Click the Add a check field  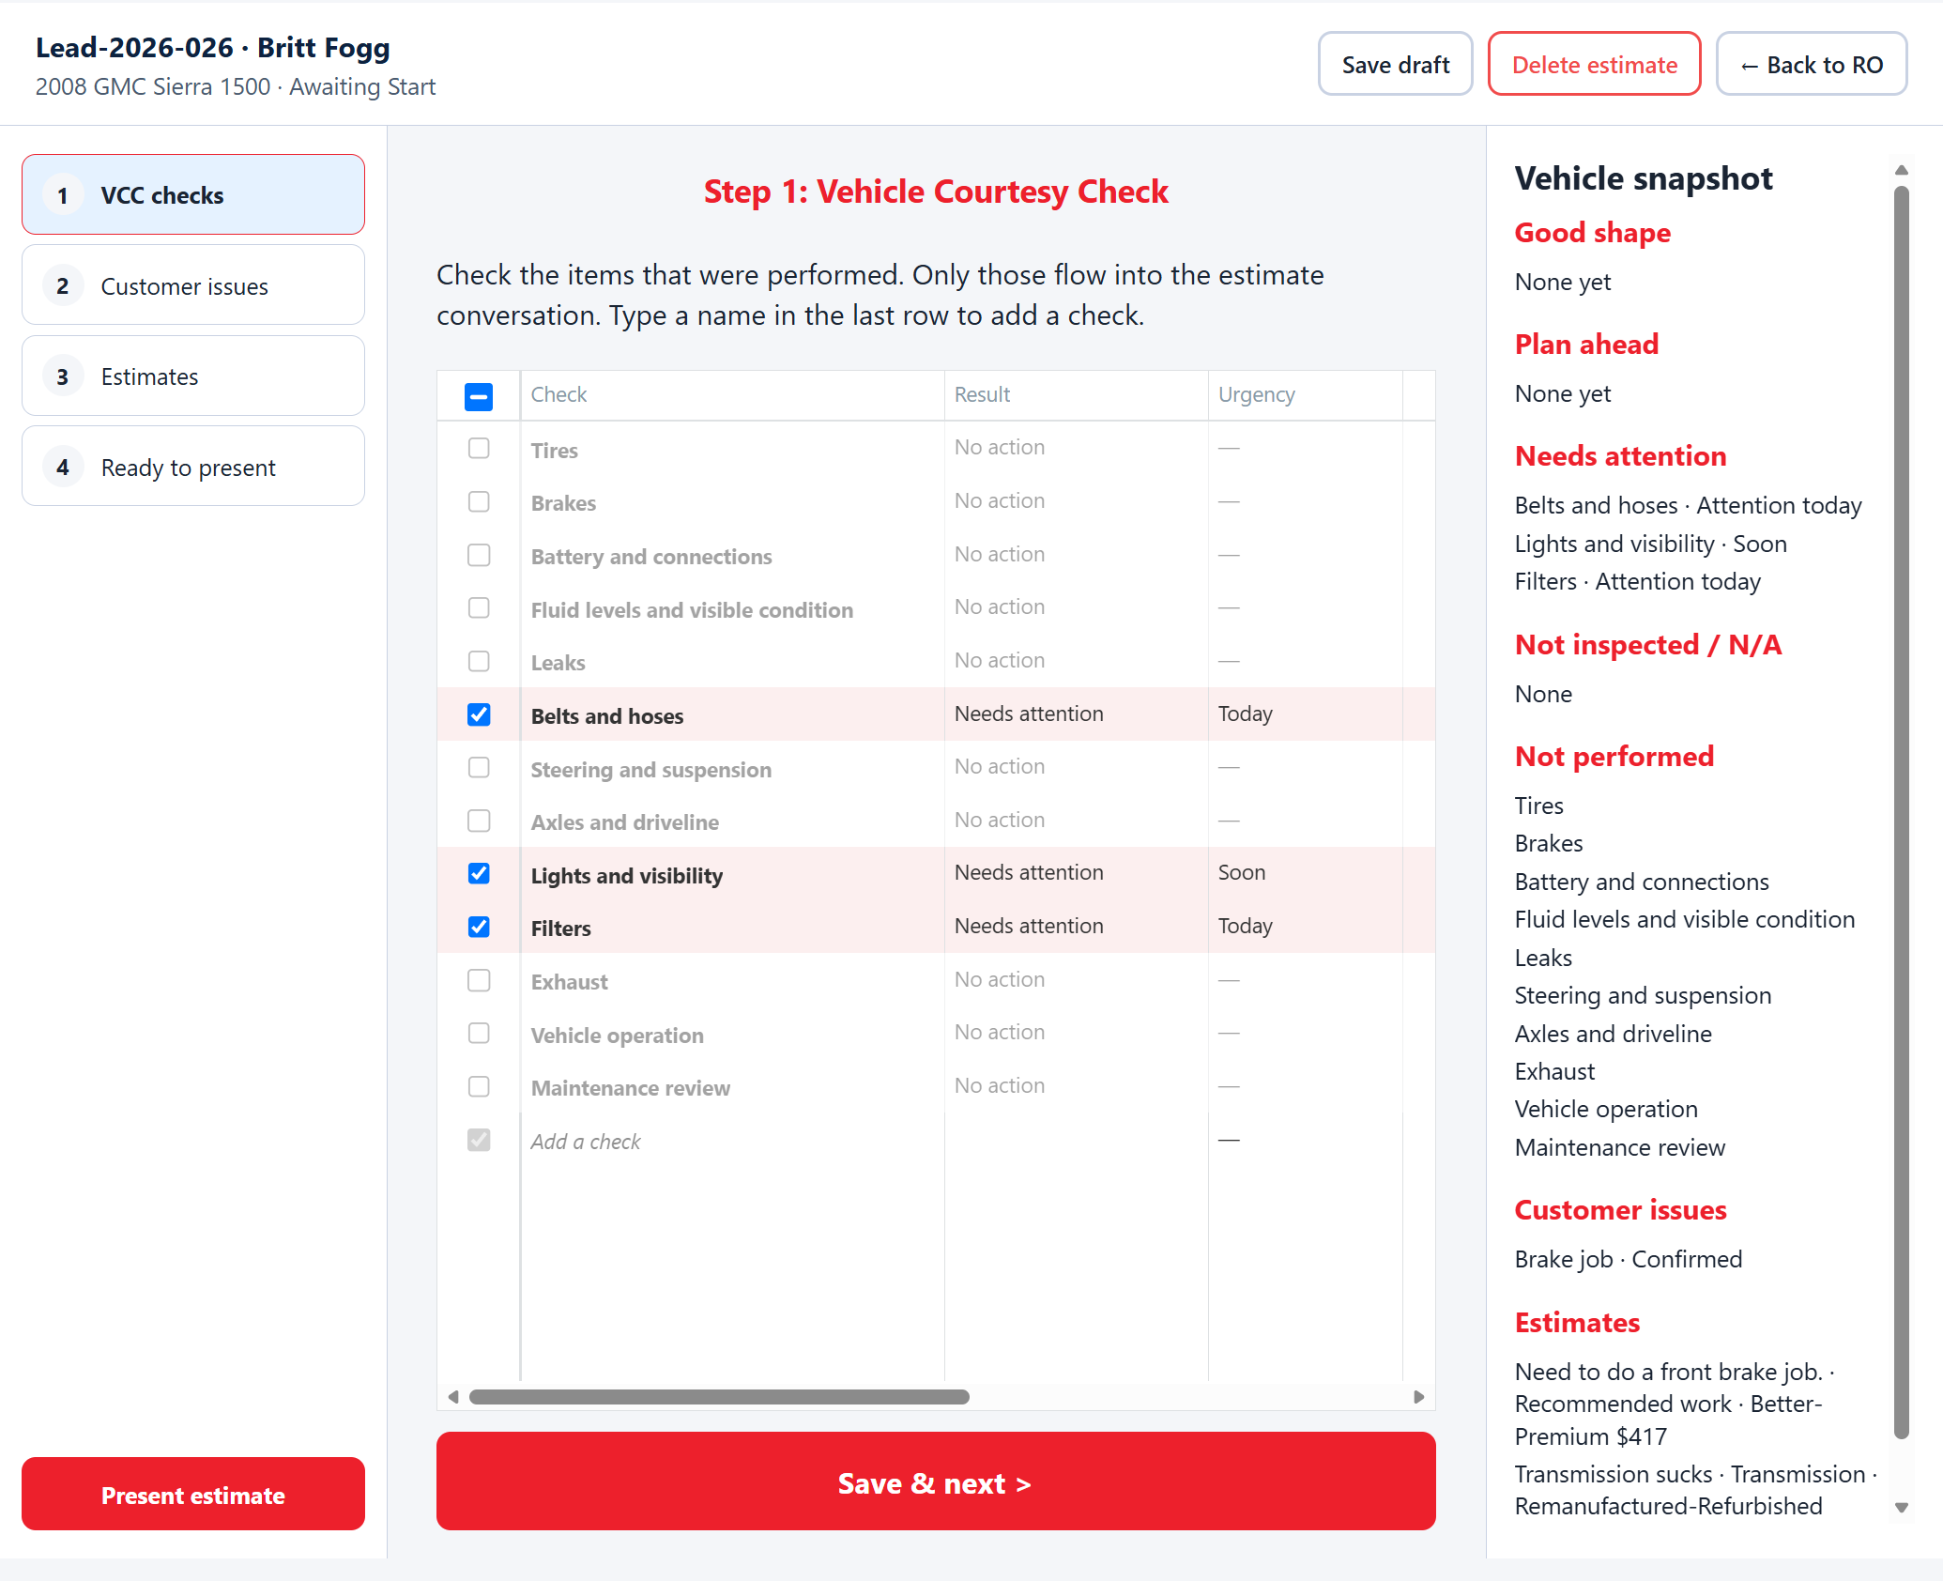pos(732,1142)
